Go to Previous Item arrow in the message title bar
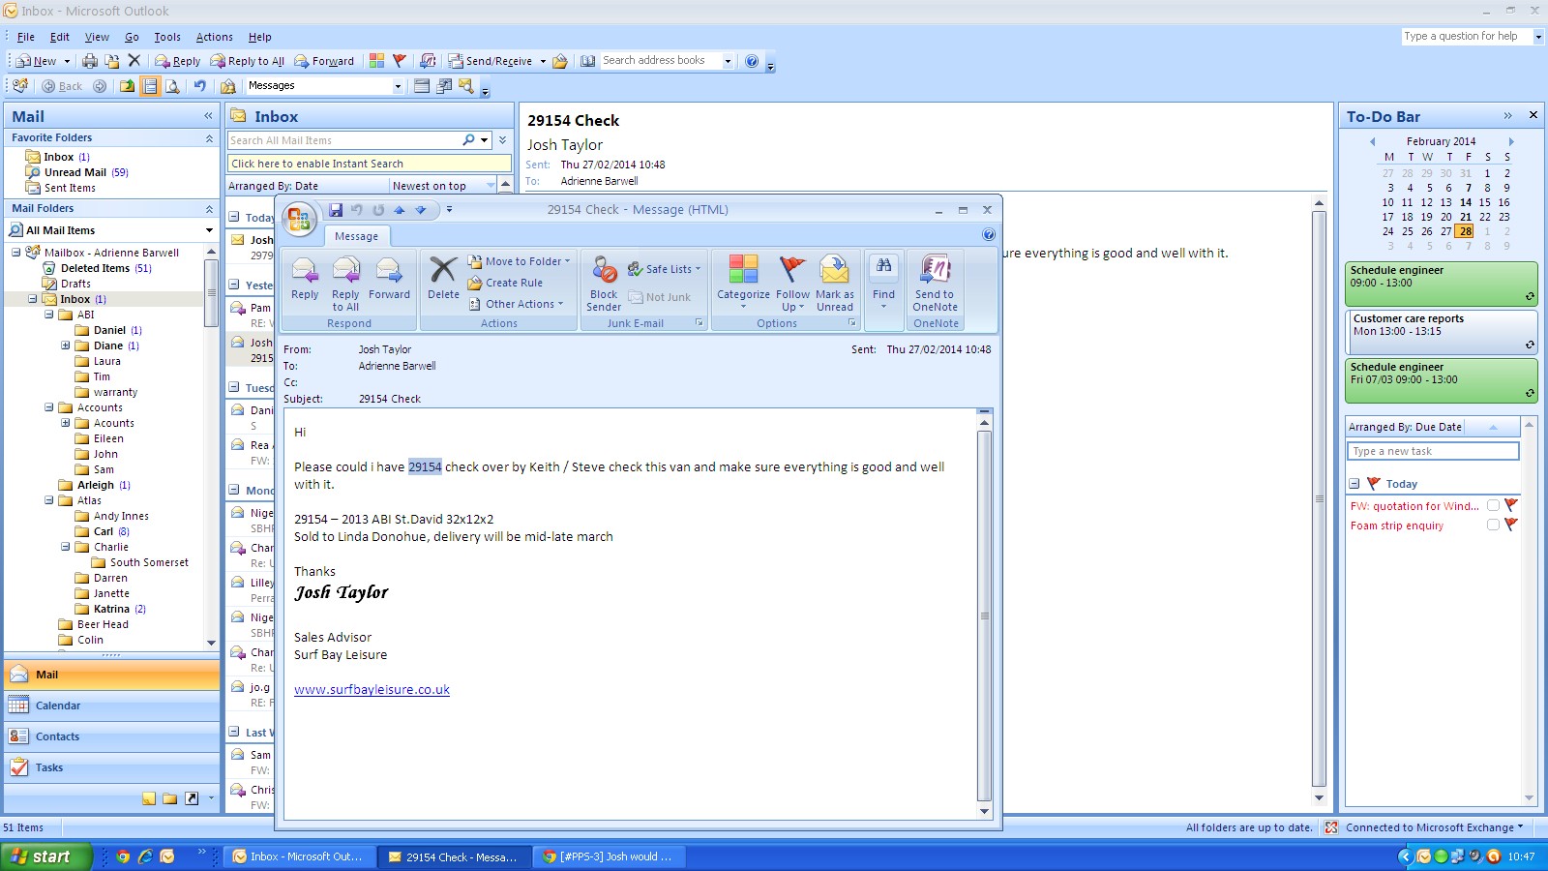1548x871 pixels. click(x=400, y=209)
